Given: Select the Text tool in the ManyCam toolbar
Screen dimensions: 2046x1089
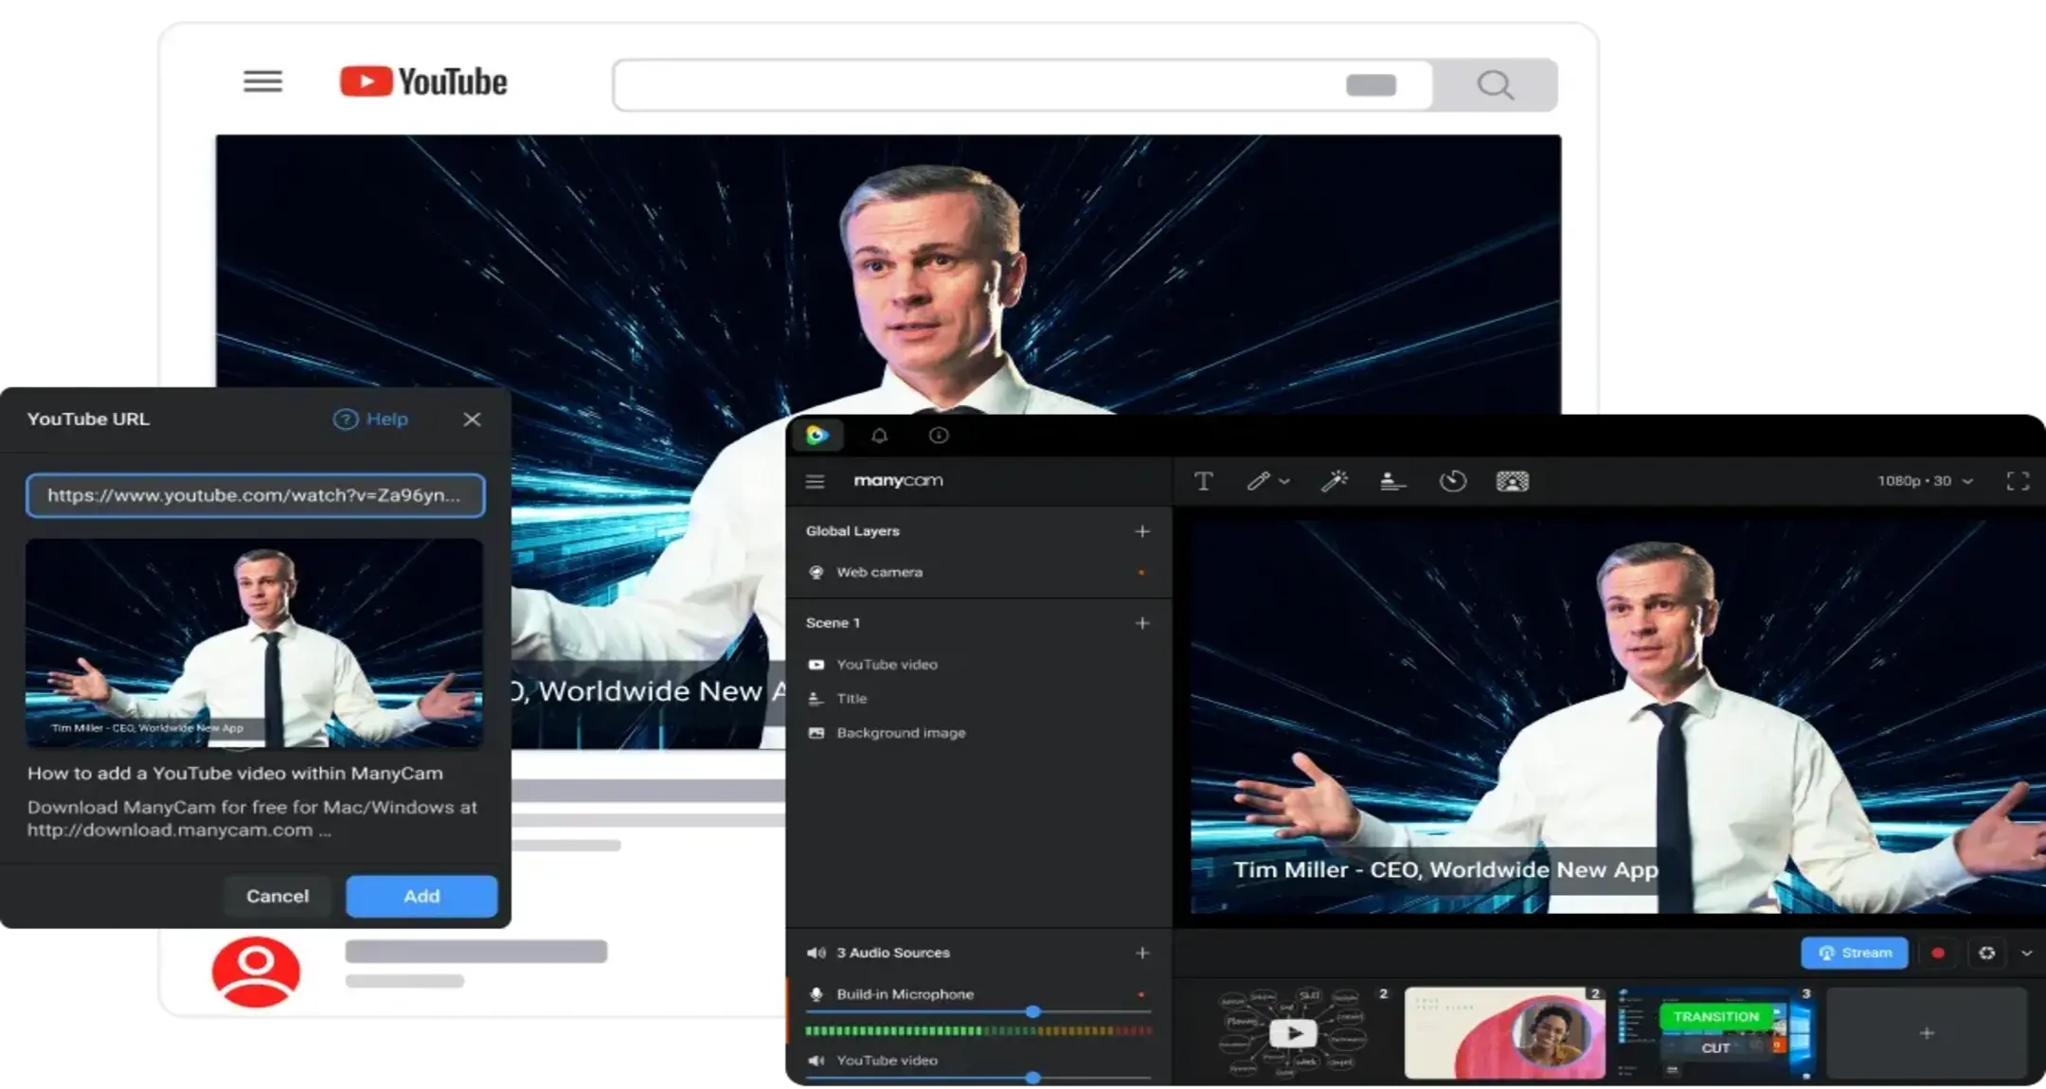Looking at the screenshot, I should coord(1203,481).
